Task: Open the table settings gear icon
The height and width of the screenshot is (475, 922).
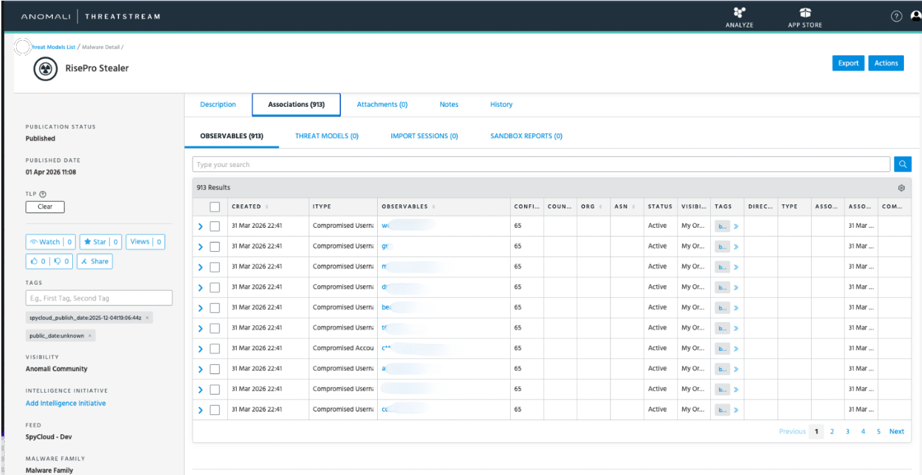Action: (x=901, y=188)
